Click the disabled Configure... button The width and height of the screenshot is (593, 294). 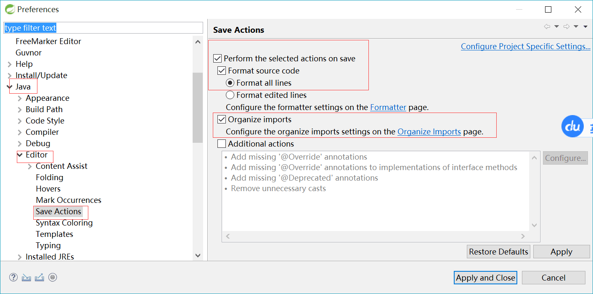565,158
